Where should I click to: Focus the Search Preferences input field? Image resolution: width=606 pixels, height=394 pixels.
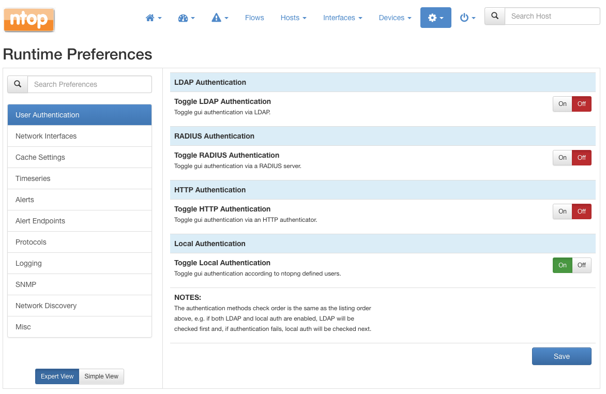89,84
